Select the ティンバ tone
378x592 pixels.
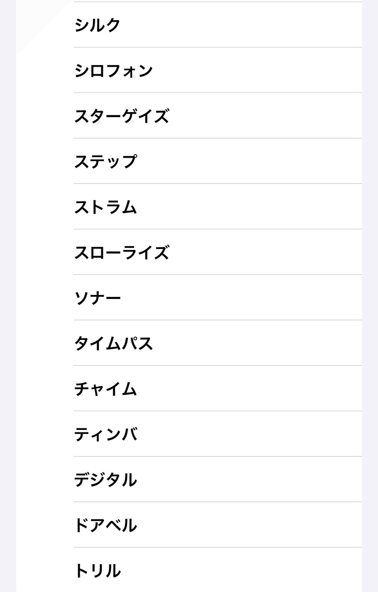[105, 434]
